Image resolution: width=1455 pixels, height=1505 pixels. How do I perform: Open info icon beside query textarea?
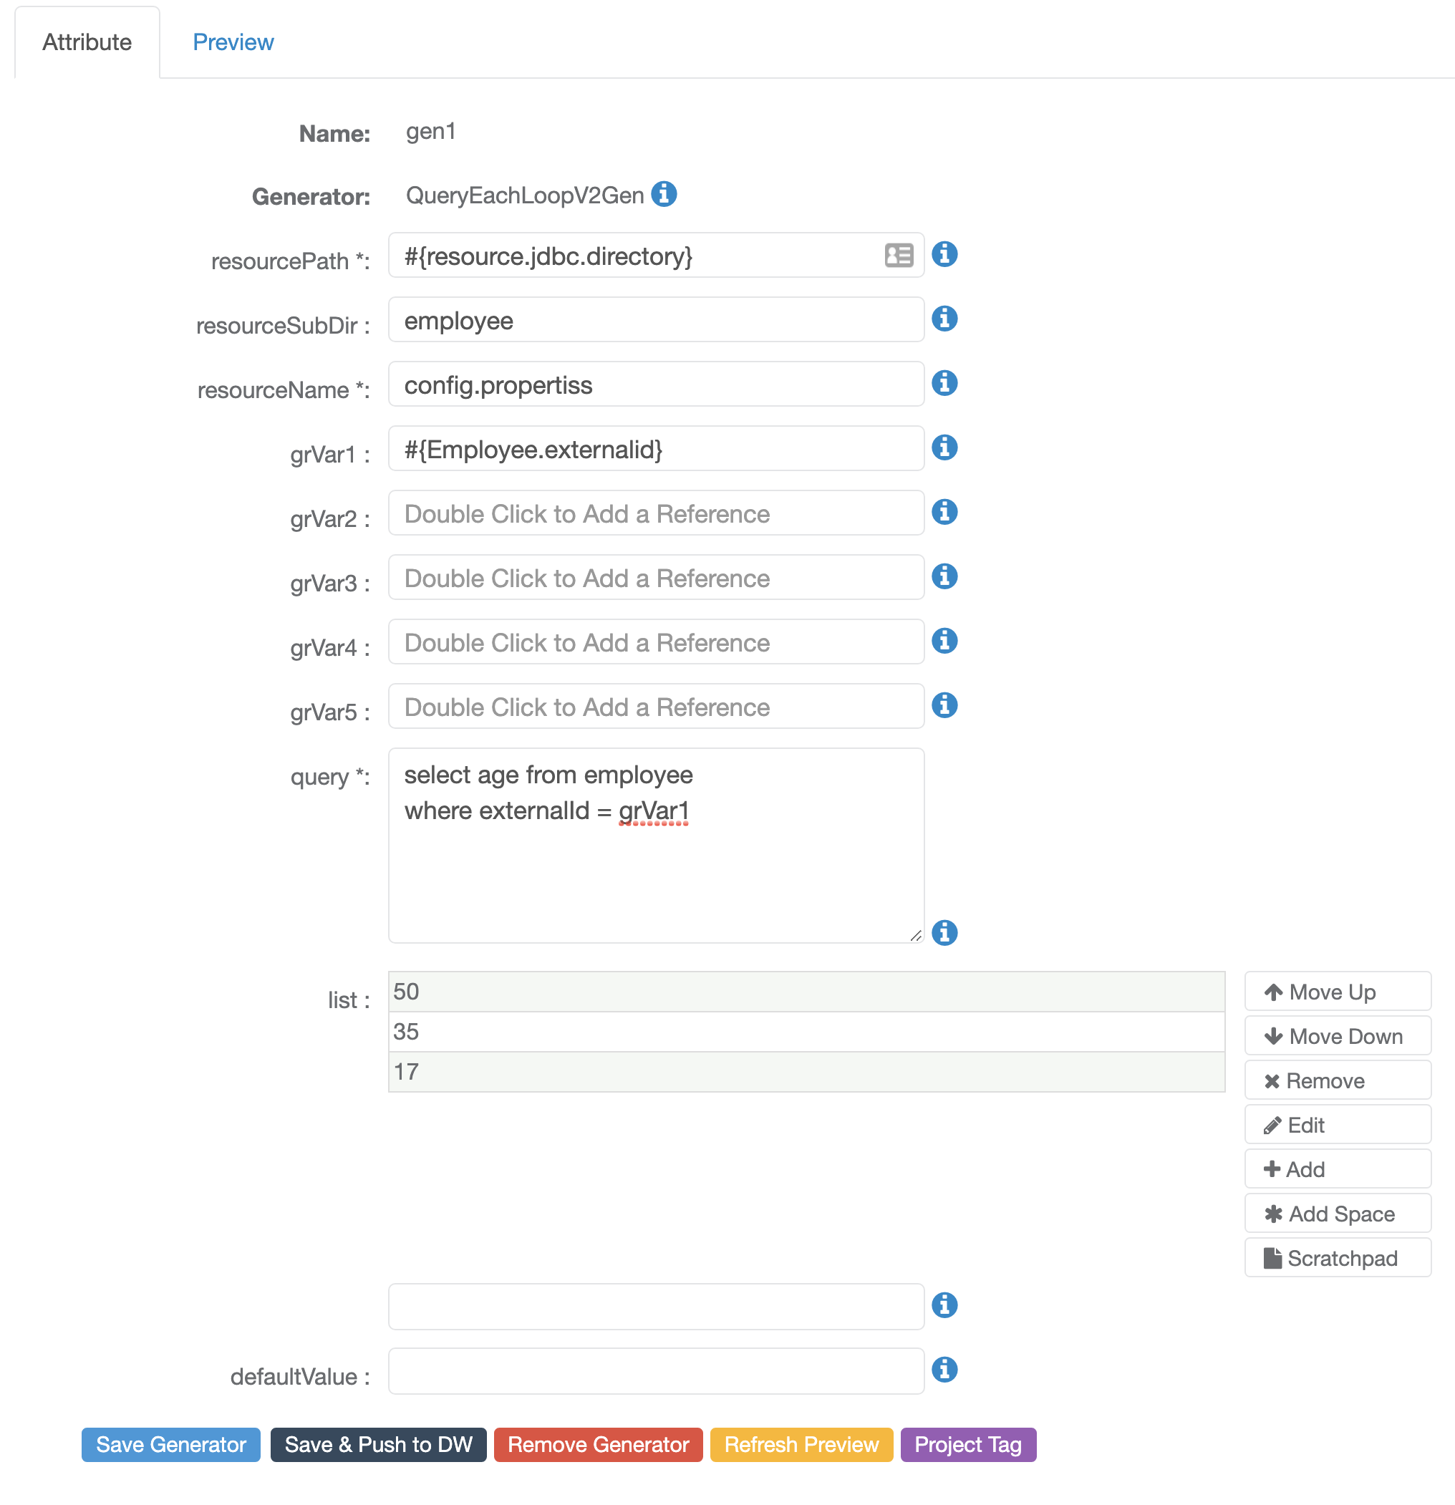pyautogui.click(x=944, y=932)
